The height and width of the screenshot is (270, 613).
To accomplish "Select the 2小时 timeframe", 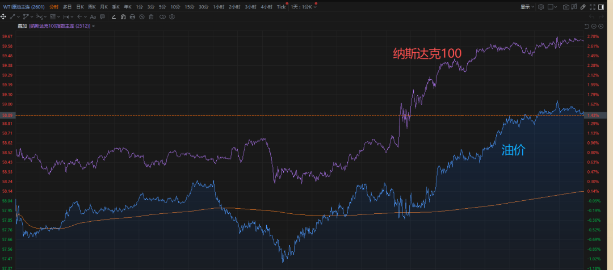I will click(234, 7).
